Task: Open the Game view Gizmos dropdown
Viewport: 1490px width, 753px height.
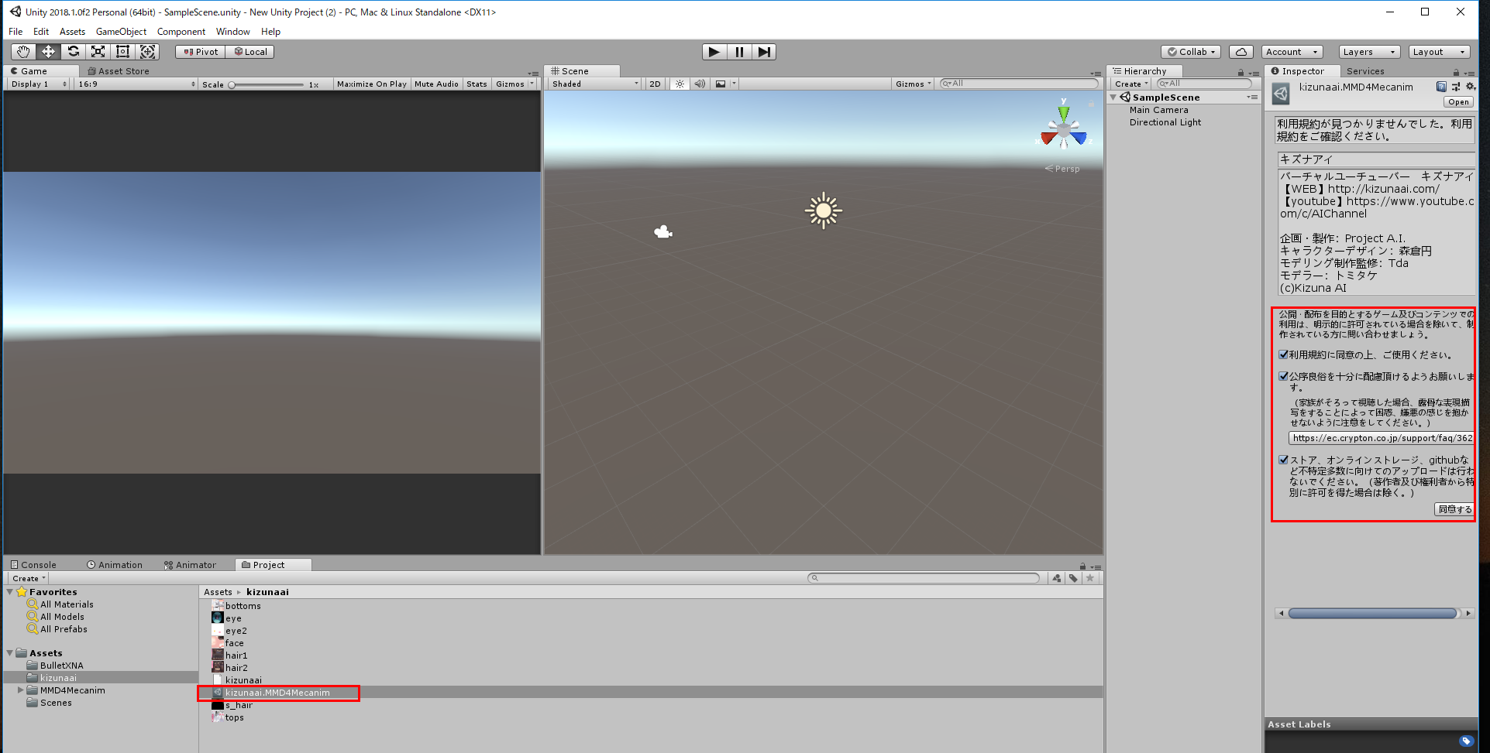Action: click(x=514, y=84)
